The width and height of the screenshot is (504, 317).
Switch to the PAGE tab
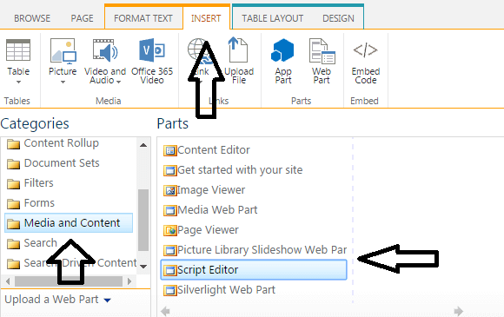[82, 18]
